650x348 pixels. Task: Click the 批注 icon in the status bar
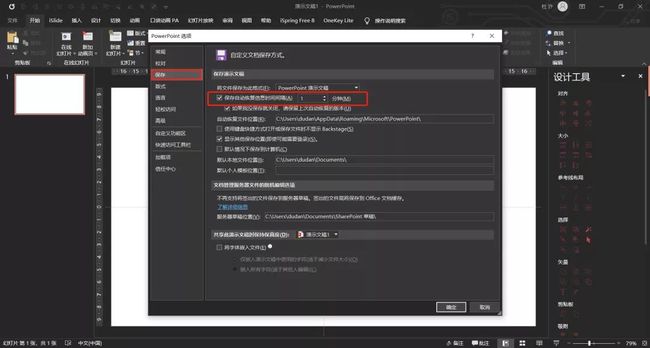(480, 341)
